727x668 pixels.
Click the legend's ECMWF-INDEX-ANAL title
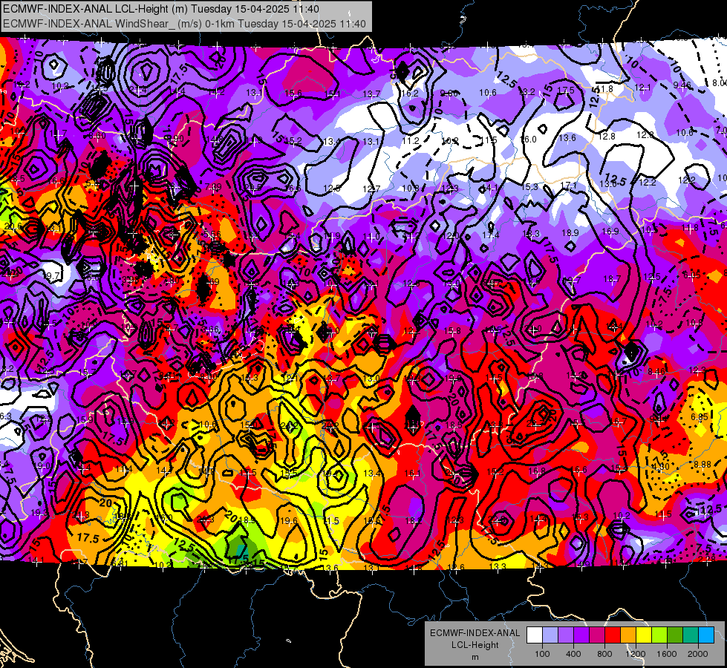[475, 633]
